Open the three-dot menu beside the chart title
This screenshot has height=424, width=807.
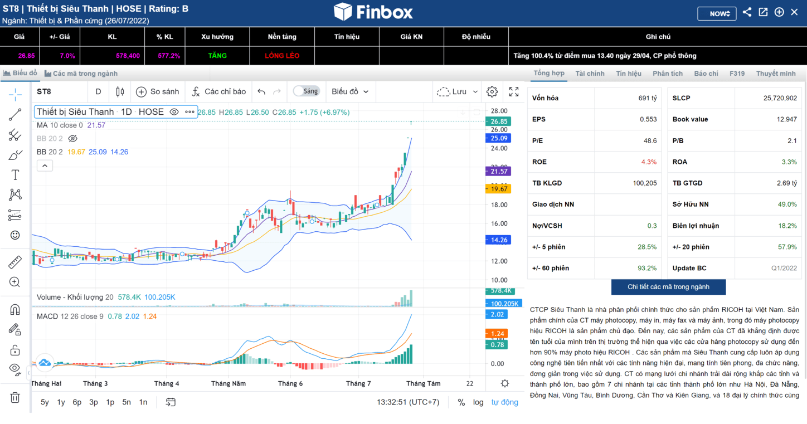[190, 112]
